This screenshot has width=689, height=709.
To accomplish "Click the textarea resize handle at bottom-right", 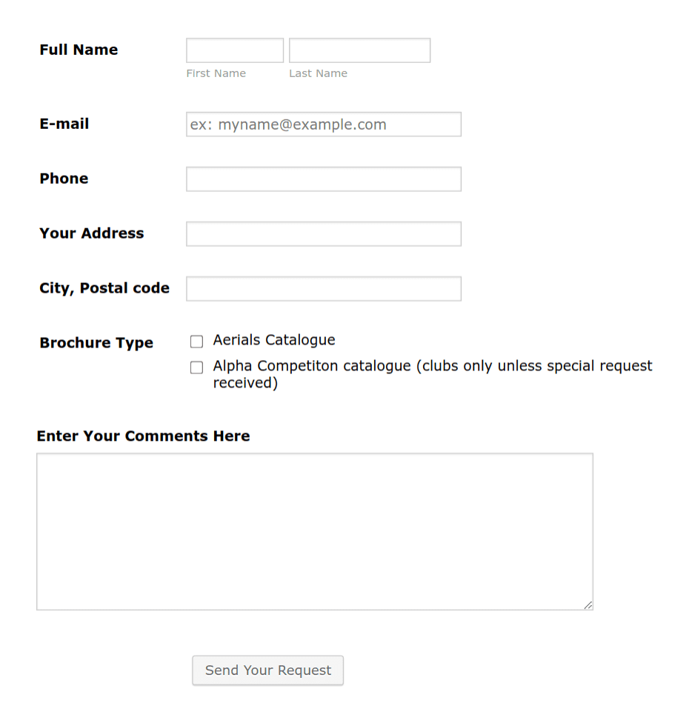I will click(x=589, y=605).
